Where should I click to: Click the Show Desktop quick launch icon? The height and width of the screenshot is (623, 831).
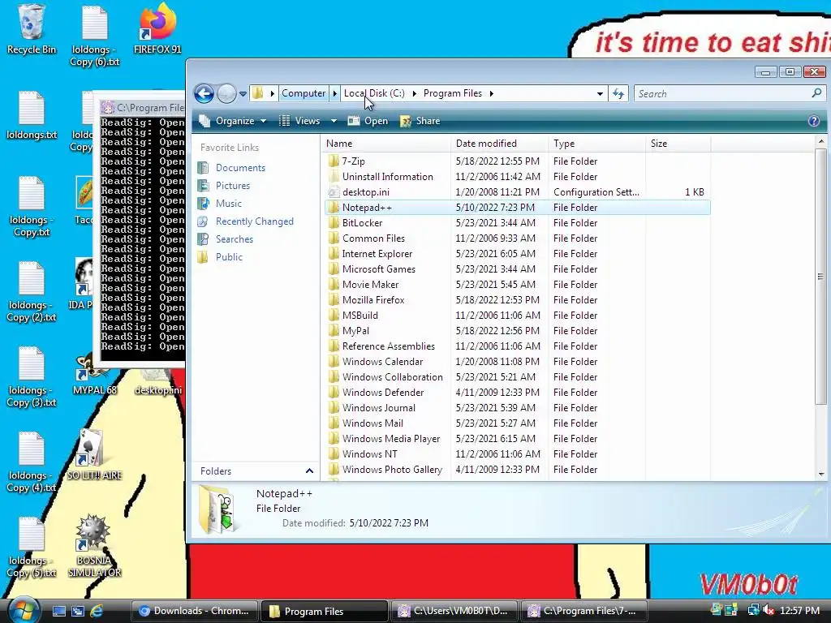click(58, 611)
